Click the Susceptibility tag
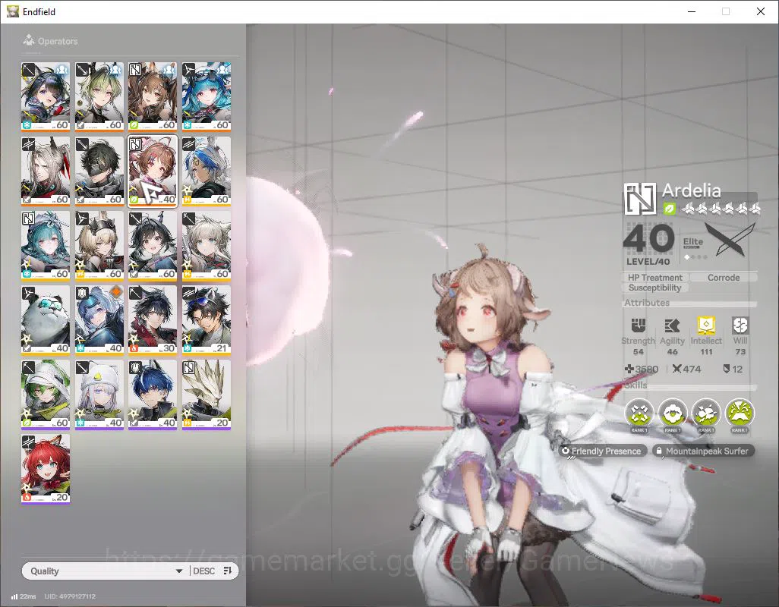Image resolution: width=779 pixels, height=607 pixels. pyautogui.click(x=654, y=288)
